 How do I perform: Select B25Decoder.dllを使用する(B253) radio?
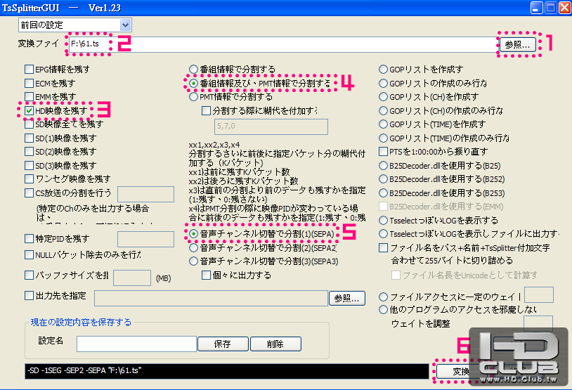coord(383,193)
